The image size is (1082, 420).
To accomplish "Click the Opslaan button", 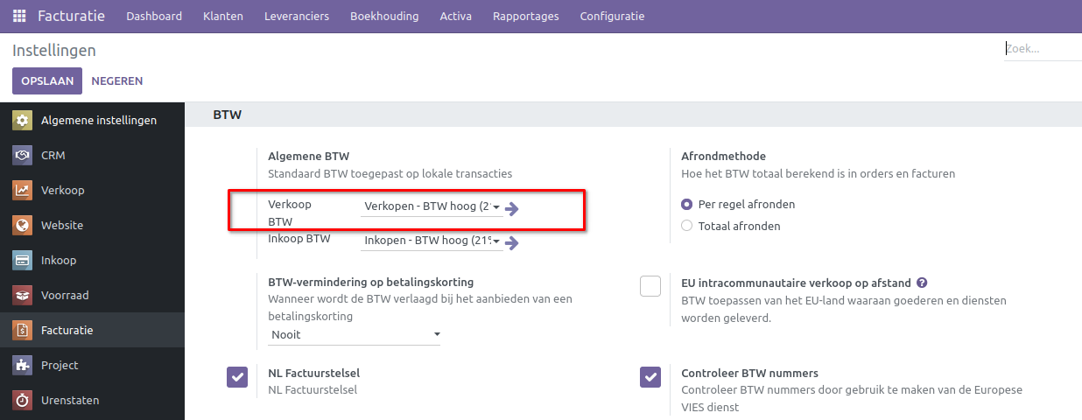I will click(47, 80).
